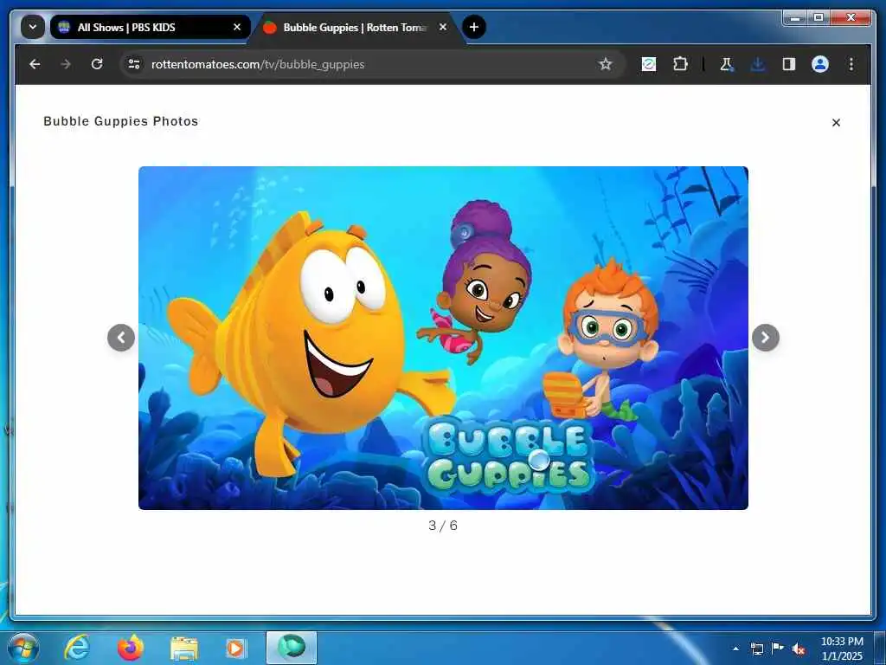Close the Bubble Guppies Photos gallery

pos(837,122)
